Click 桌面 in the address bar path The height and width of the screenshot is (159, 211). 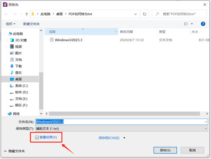59,14
